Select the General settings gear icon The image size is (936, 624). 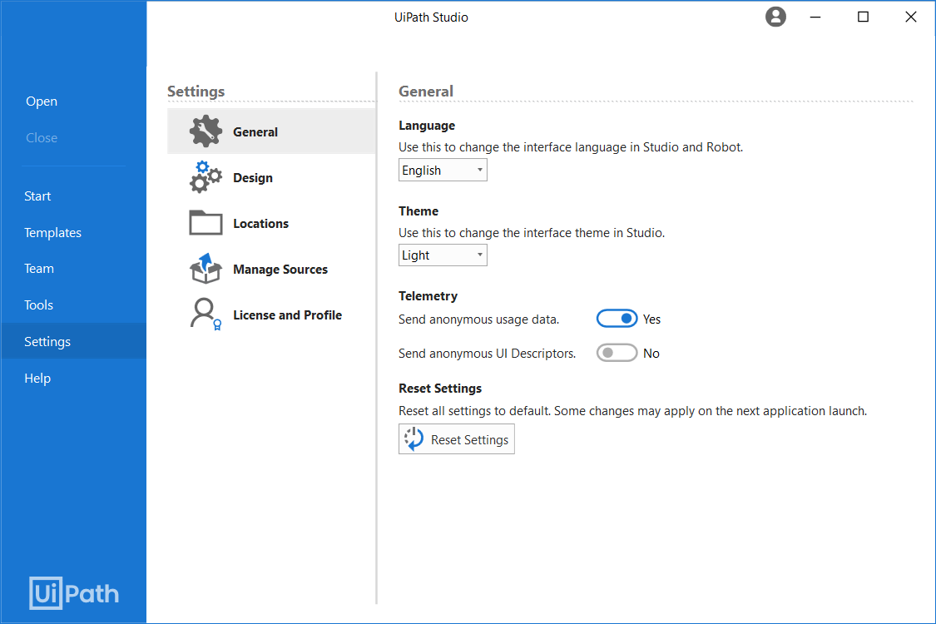[204, 131]
